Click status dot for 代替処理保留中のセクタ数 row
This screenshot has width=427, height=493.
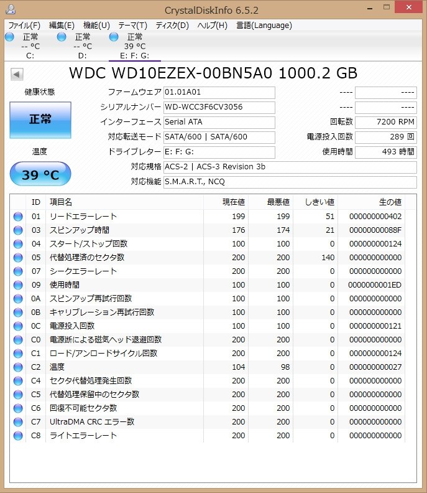click(18, 394)
